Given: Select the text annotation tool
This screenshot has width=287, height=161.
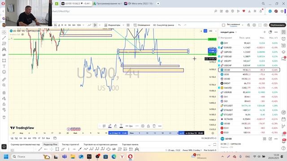Looking at the screenshot, I should (4, 66).
